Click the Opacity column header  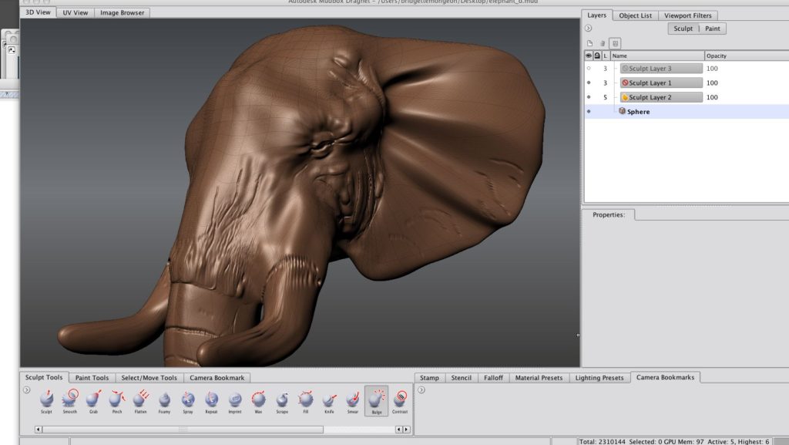click(747, 56)
